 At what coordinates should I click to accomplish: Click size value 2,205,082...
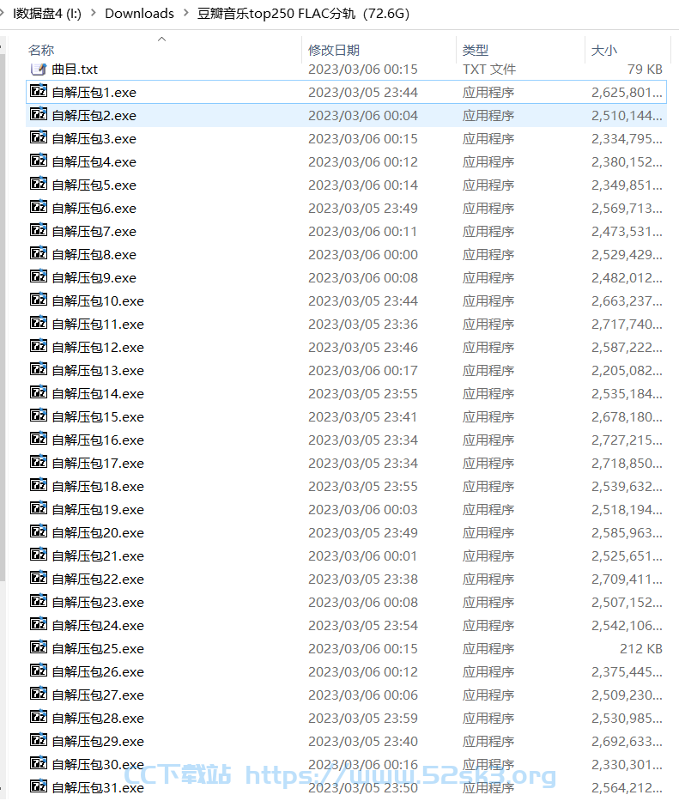pos(627,370)
